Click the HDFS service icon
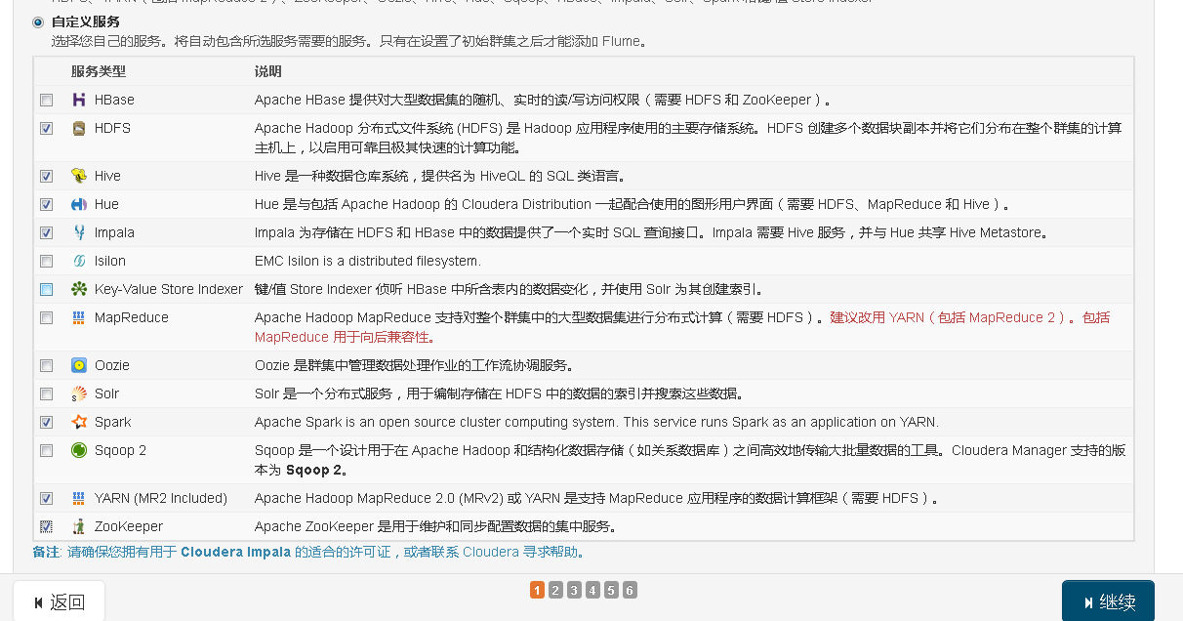 79,128
